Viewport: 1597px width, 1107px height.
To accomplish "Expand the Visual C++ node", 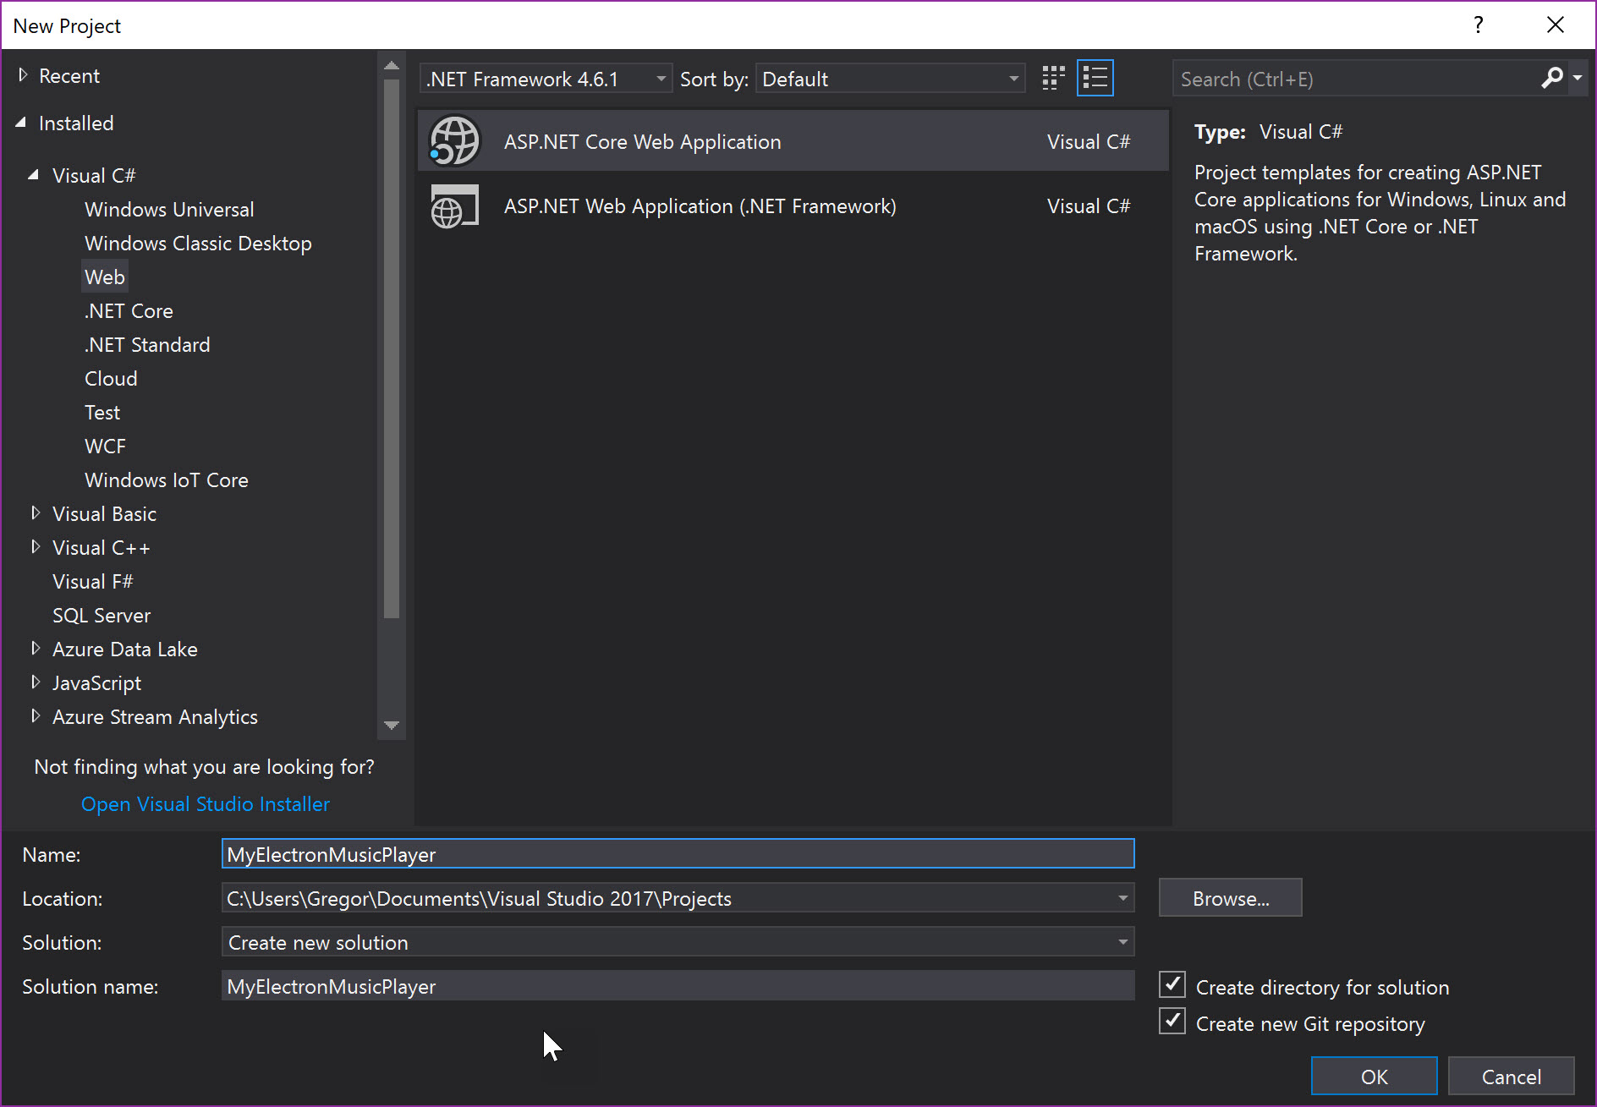I will (36, 547).
